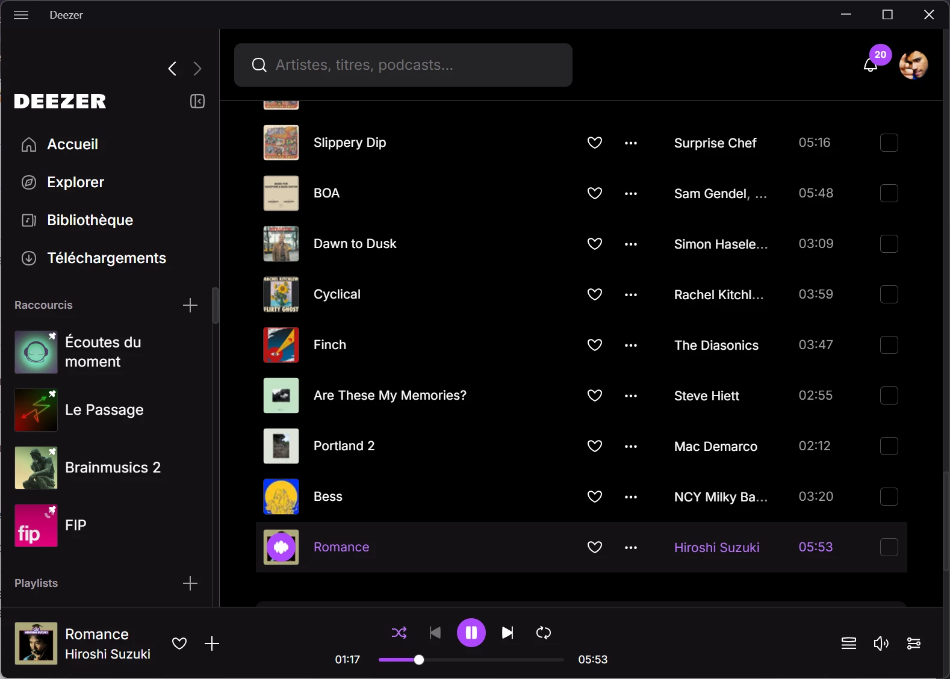
Task: Collapse the sidebar panel icon
Action: click(x=197, y=101)
